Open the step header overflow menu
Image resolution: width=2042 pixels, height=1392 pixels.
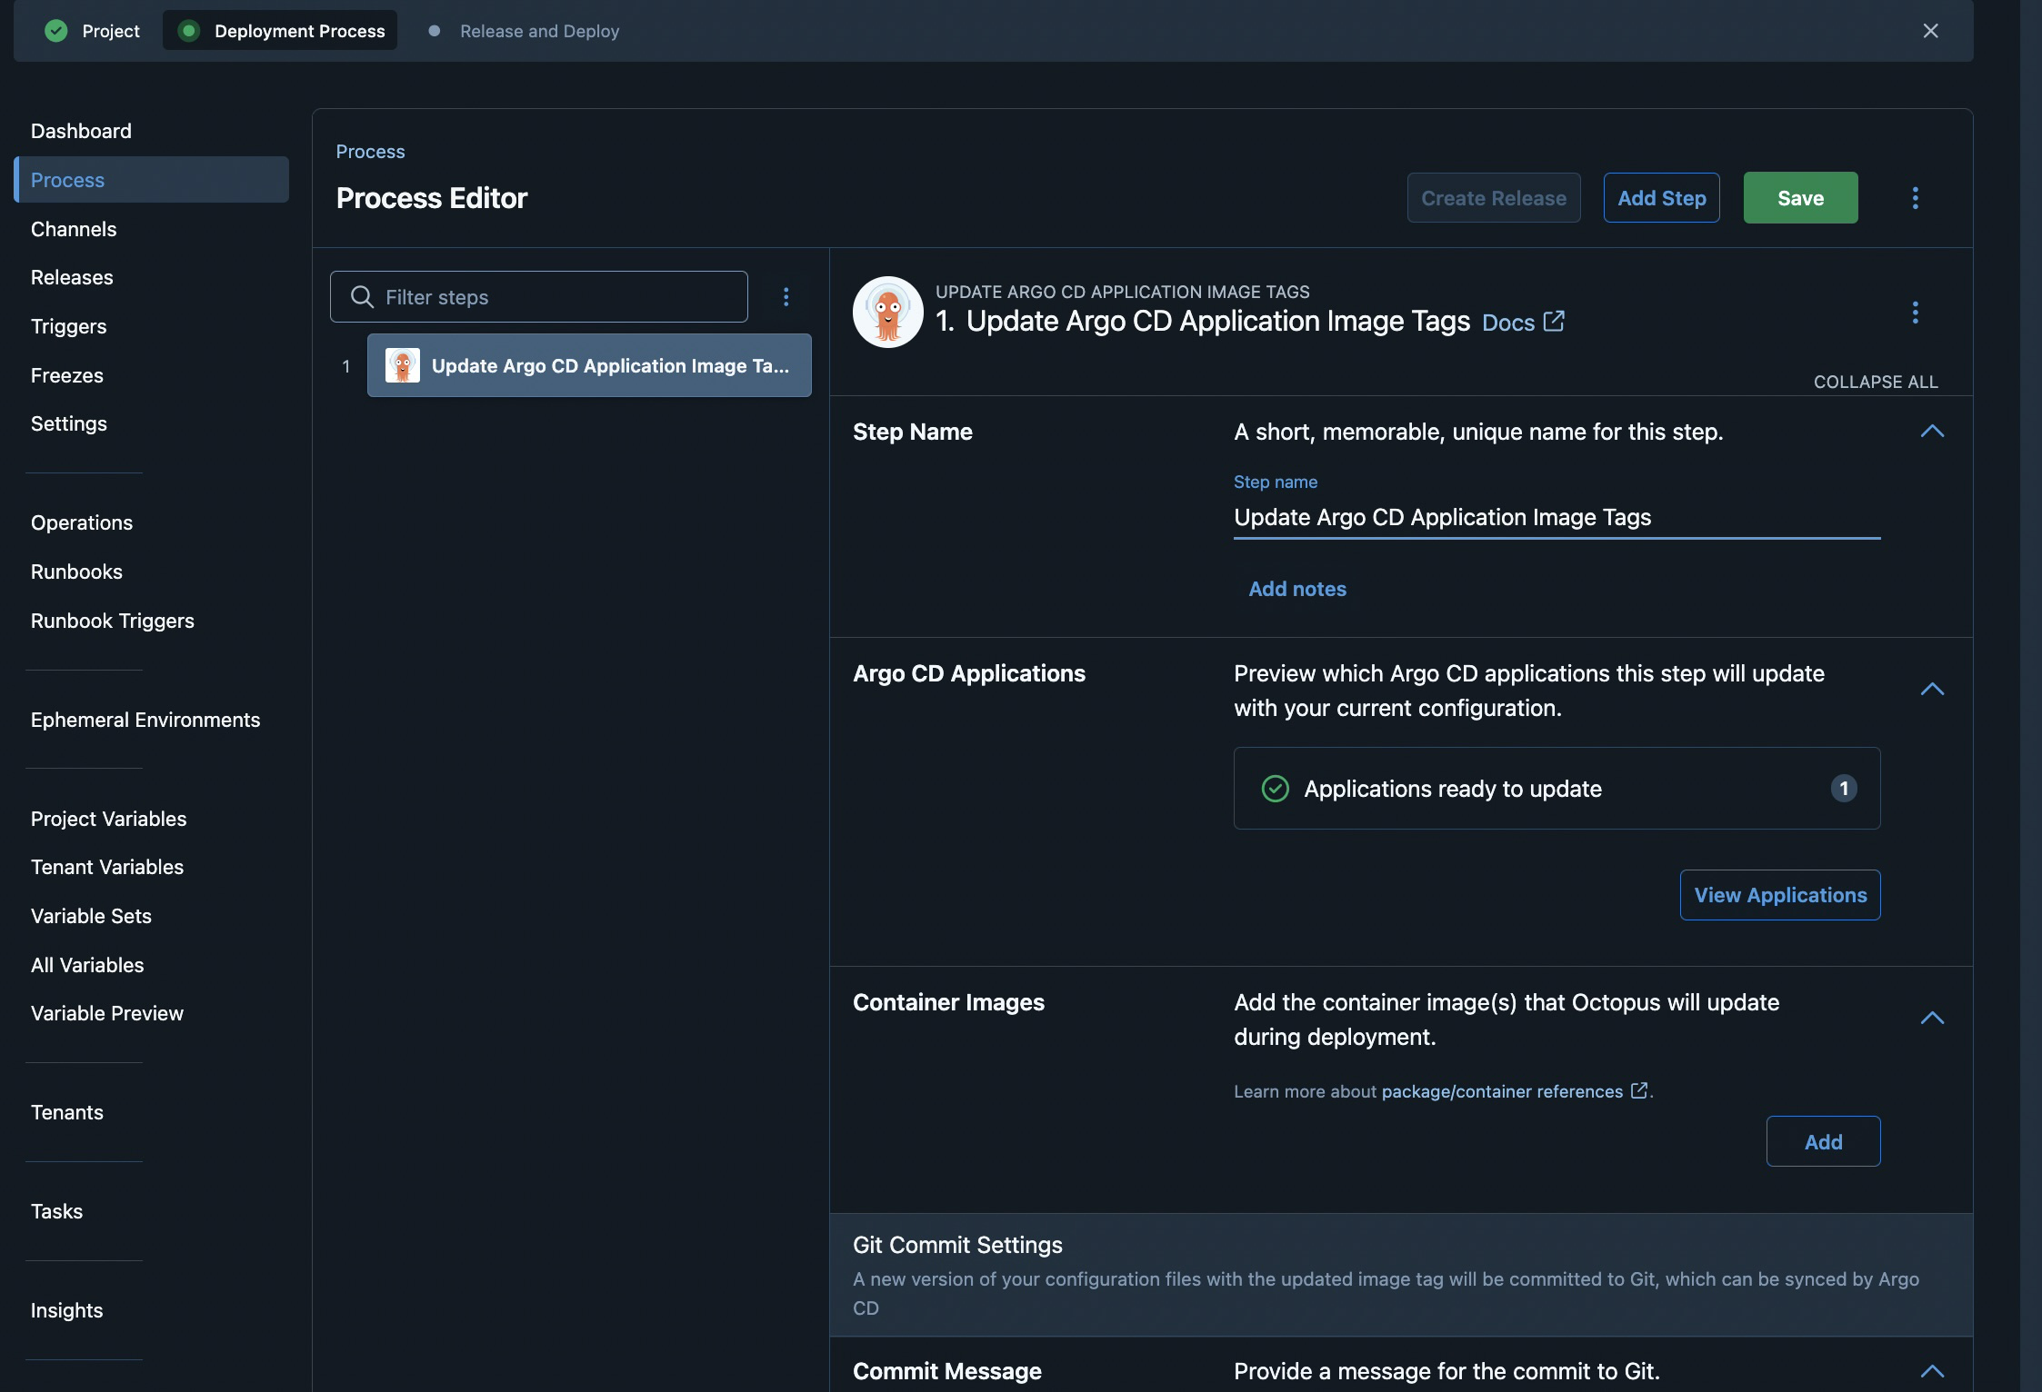click(x=1916, y=313)
